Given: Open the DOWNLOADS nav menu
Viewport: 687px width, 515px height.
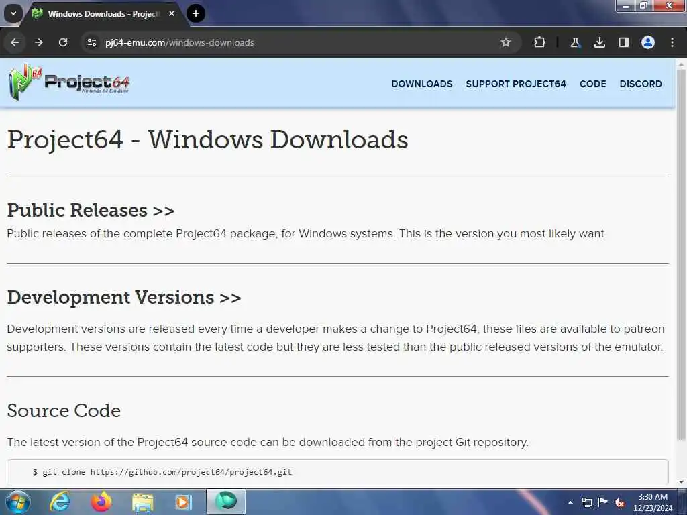Looking at the screenshot, I should pyautogui.click(x=422, y=84).
